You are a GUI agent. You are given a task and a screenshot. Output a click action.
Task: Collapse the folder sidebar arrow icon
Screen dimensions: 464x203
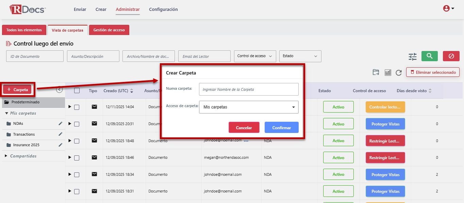click(60, 90)
